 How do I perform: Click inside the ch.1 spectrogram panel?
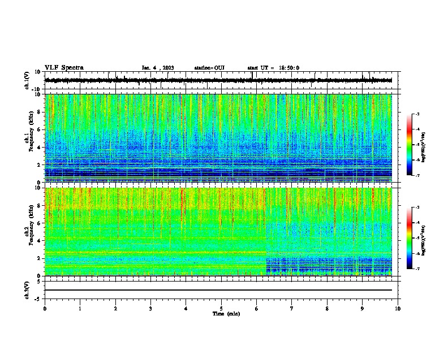coord(218,138)
